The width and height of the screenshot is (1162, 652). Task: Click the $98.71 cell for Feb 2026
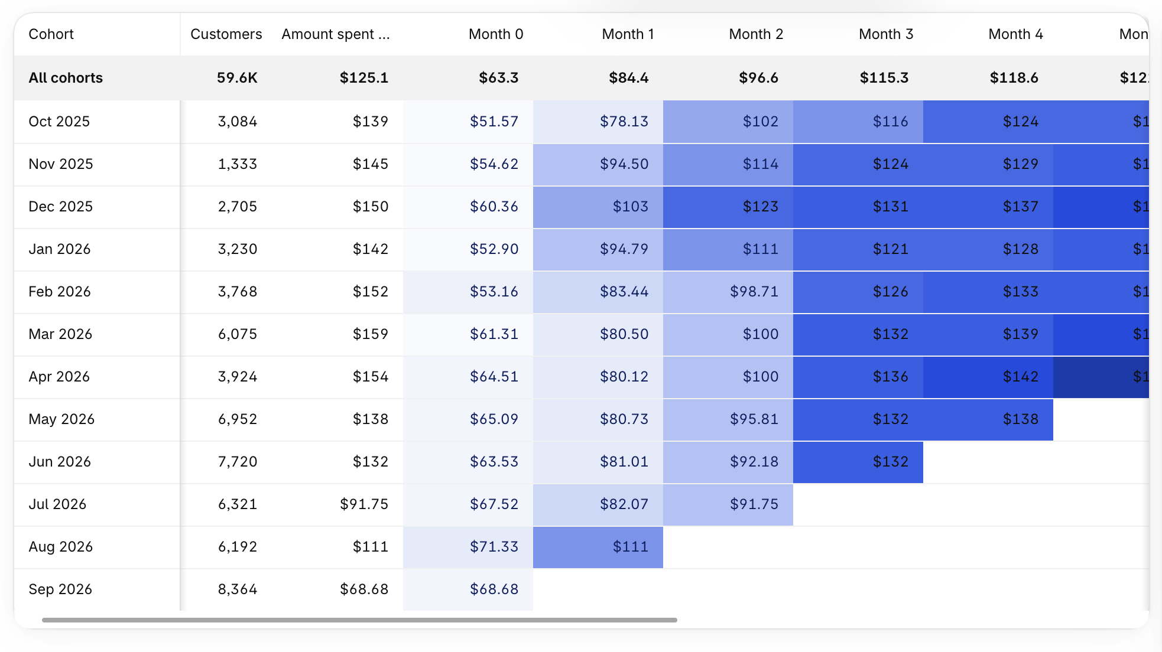pyautogui.click(x=728, y=292)
